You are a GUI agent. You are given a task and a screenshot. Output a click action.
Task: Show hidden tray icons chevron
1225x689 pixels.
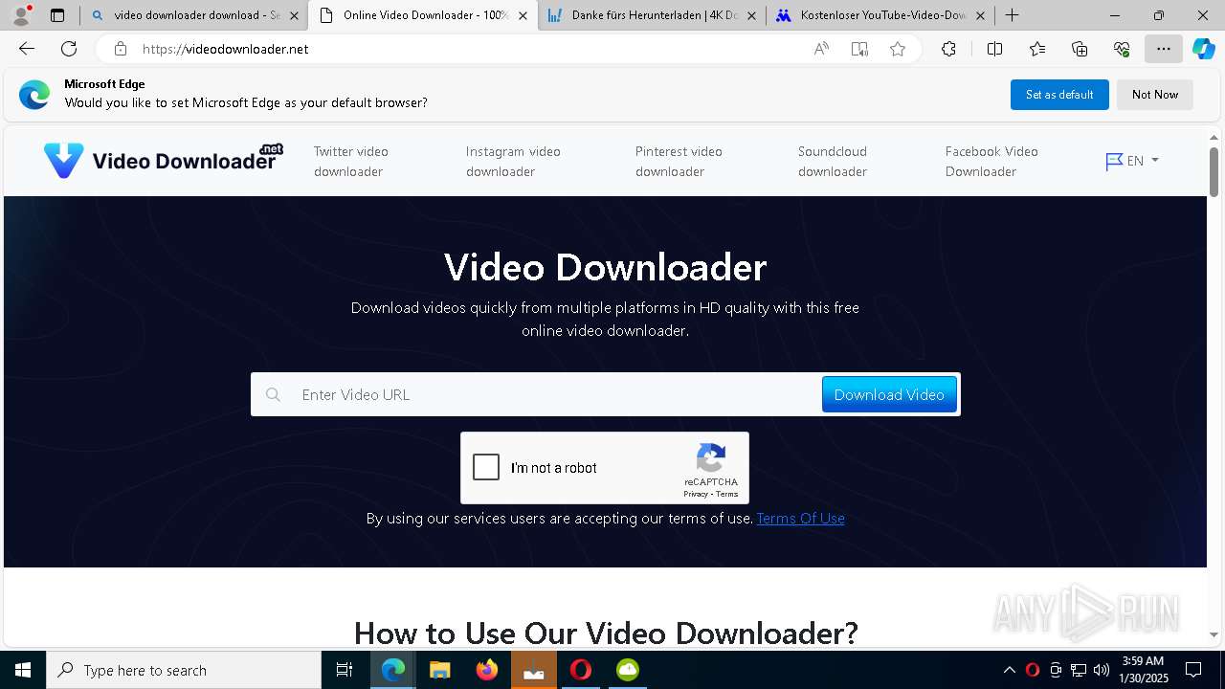[1009, 670]
